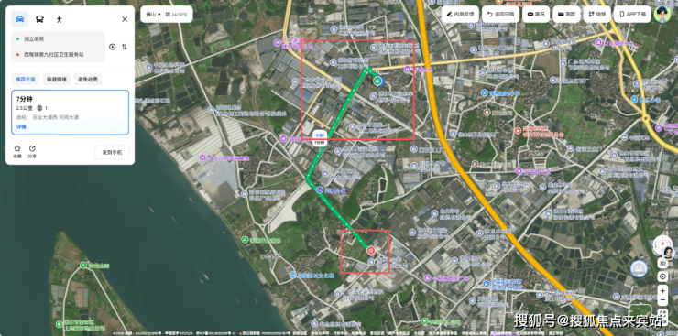The image size is (678, 336).
Task: Open the 佛山 city dropdown
Action: coord(154,15)
